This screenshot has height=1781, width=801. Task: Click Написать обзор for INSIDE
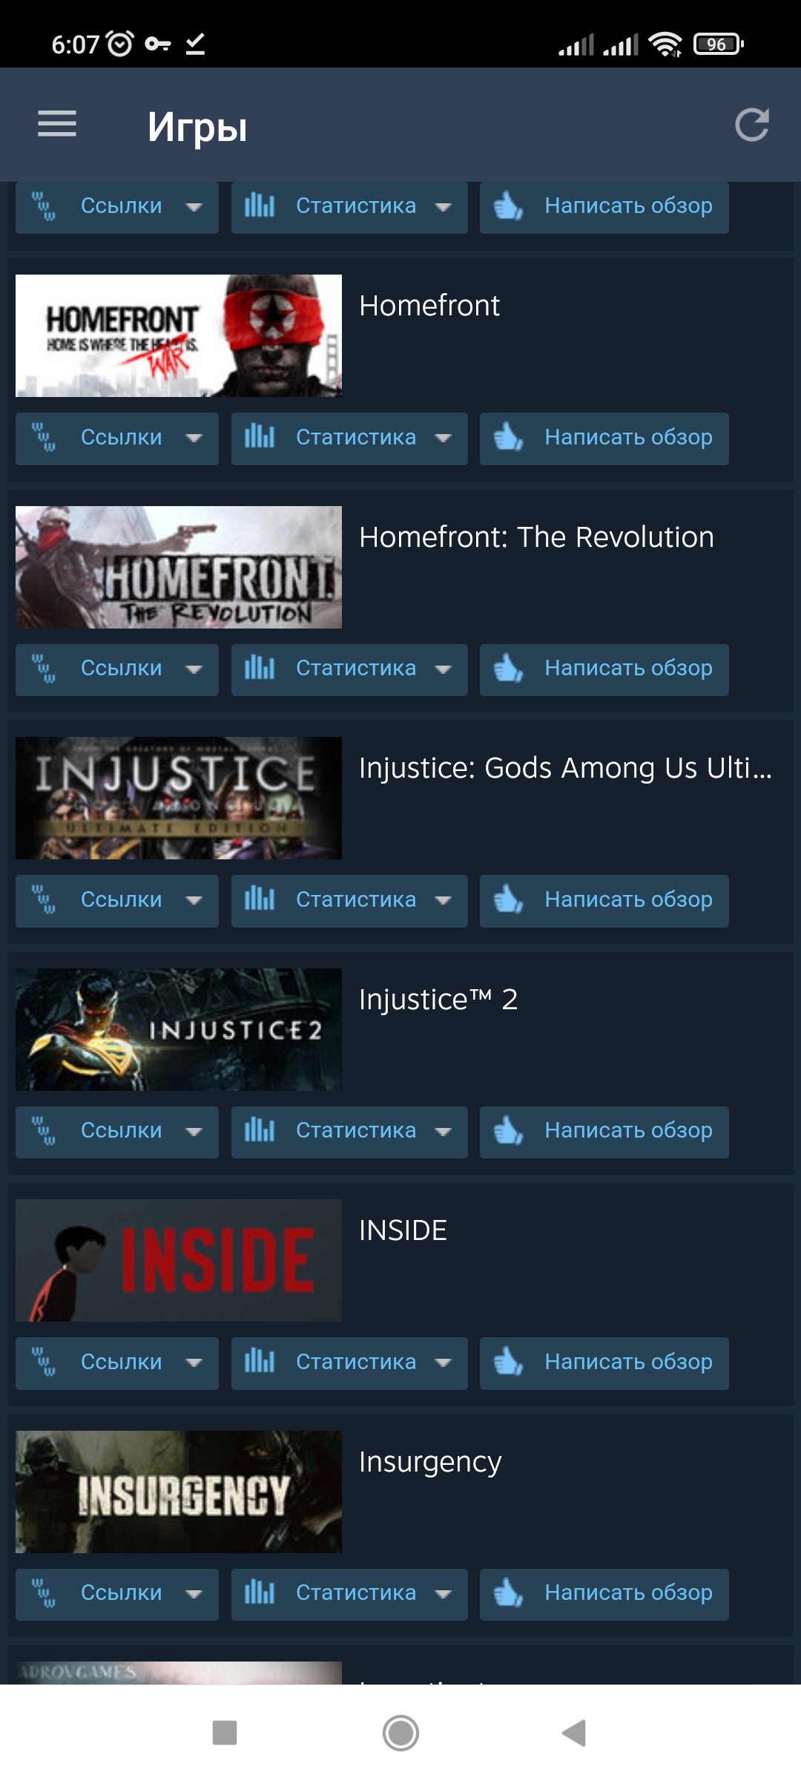[604, 1363]
